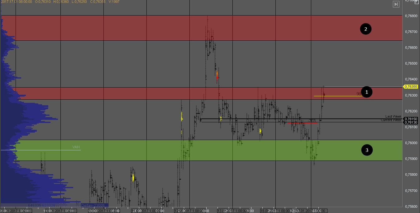Click the 0,75700 level on price axis
This screenshot has height=213, width=420.
tap(411, 191)
